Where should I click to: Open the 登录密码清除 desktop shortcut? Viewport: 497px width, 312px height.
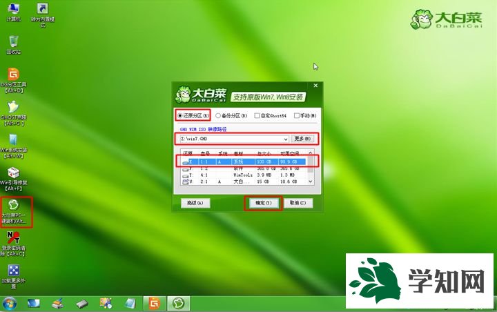(14, 239)
